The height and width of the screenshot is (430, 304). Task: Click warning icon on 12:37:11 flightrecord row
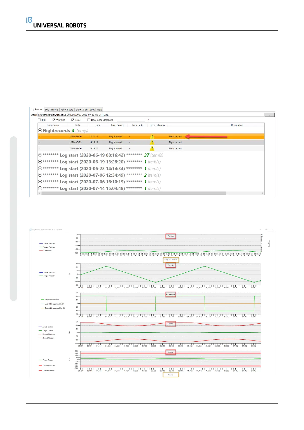click(152, 137)
